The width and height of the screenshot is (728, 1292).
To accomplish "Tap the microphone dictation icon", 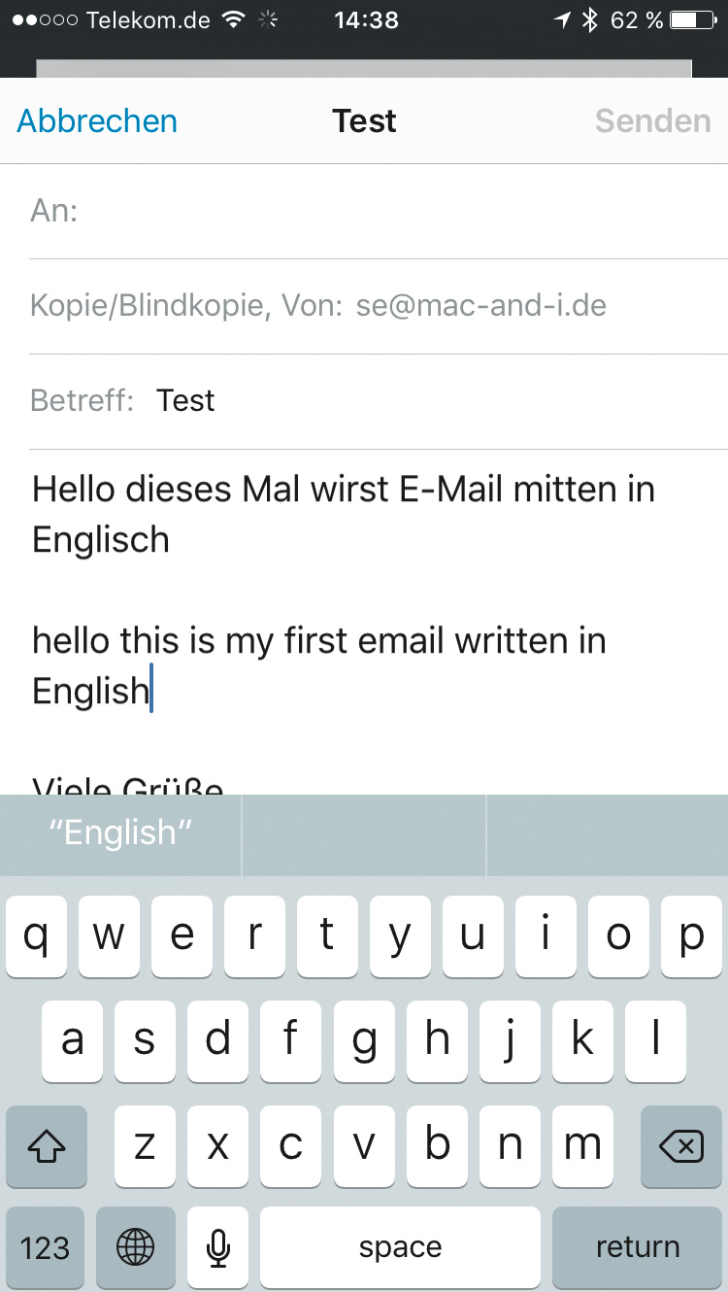I will point(218,1247).
